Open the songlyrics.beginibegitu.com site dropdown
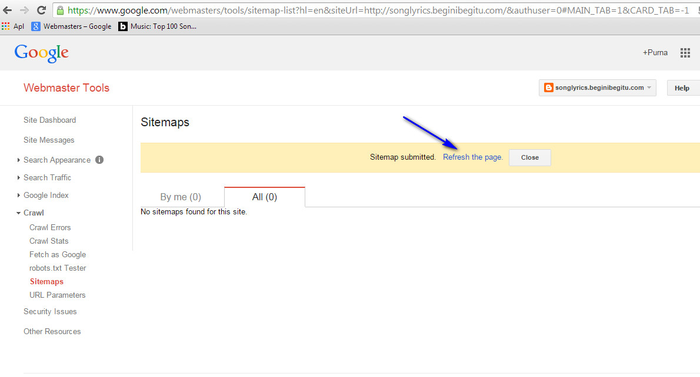The height and width of the screenshot is (377, 700). click(x=597, y=87)
